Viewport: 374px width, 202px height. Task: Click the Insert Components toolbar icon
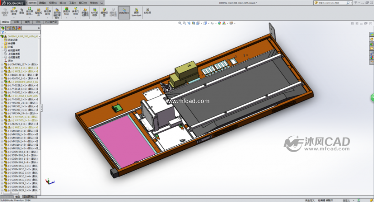coord(14,11)
